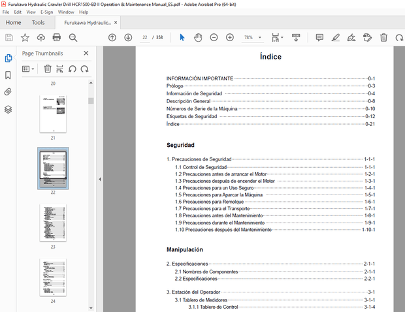Rotate thumbnail page counterclockwise

72,69
